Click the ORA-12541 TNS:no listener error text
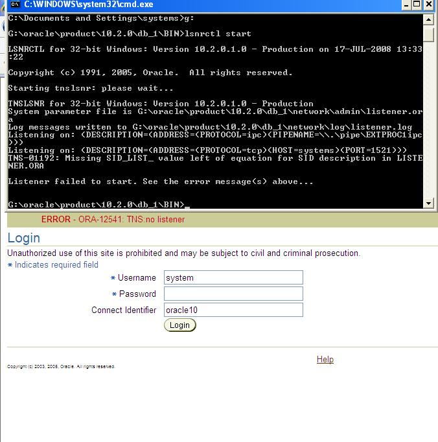 point(113,219)
